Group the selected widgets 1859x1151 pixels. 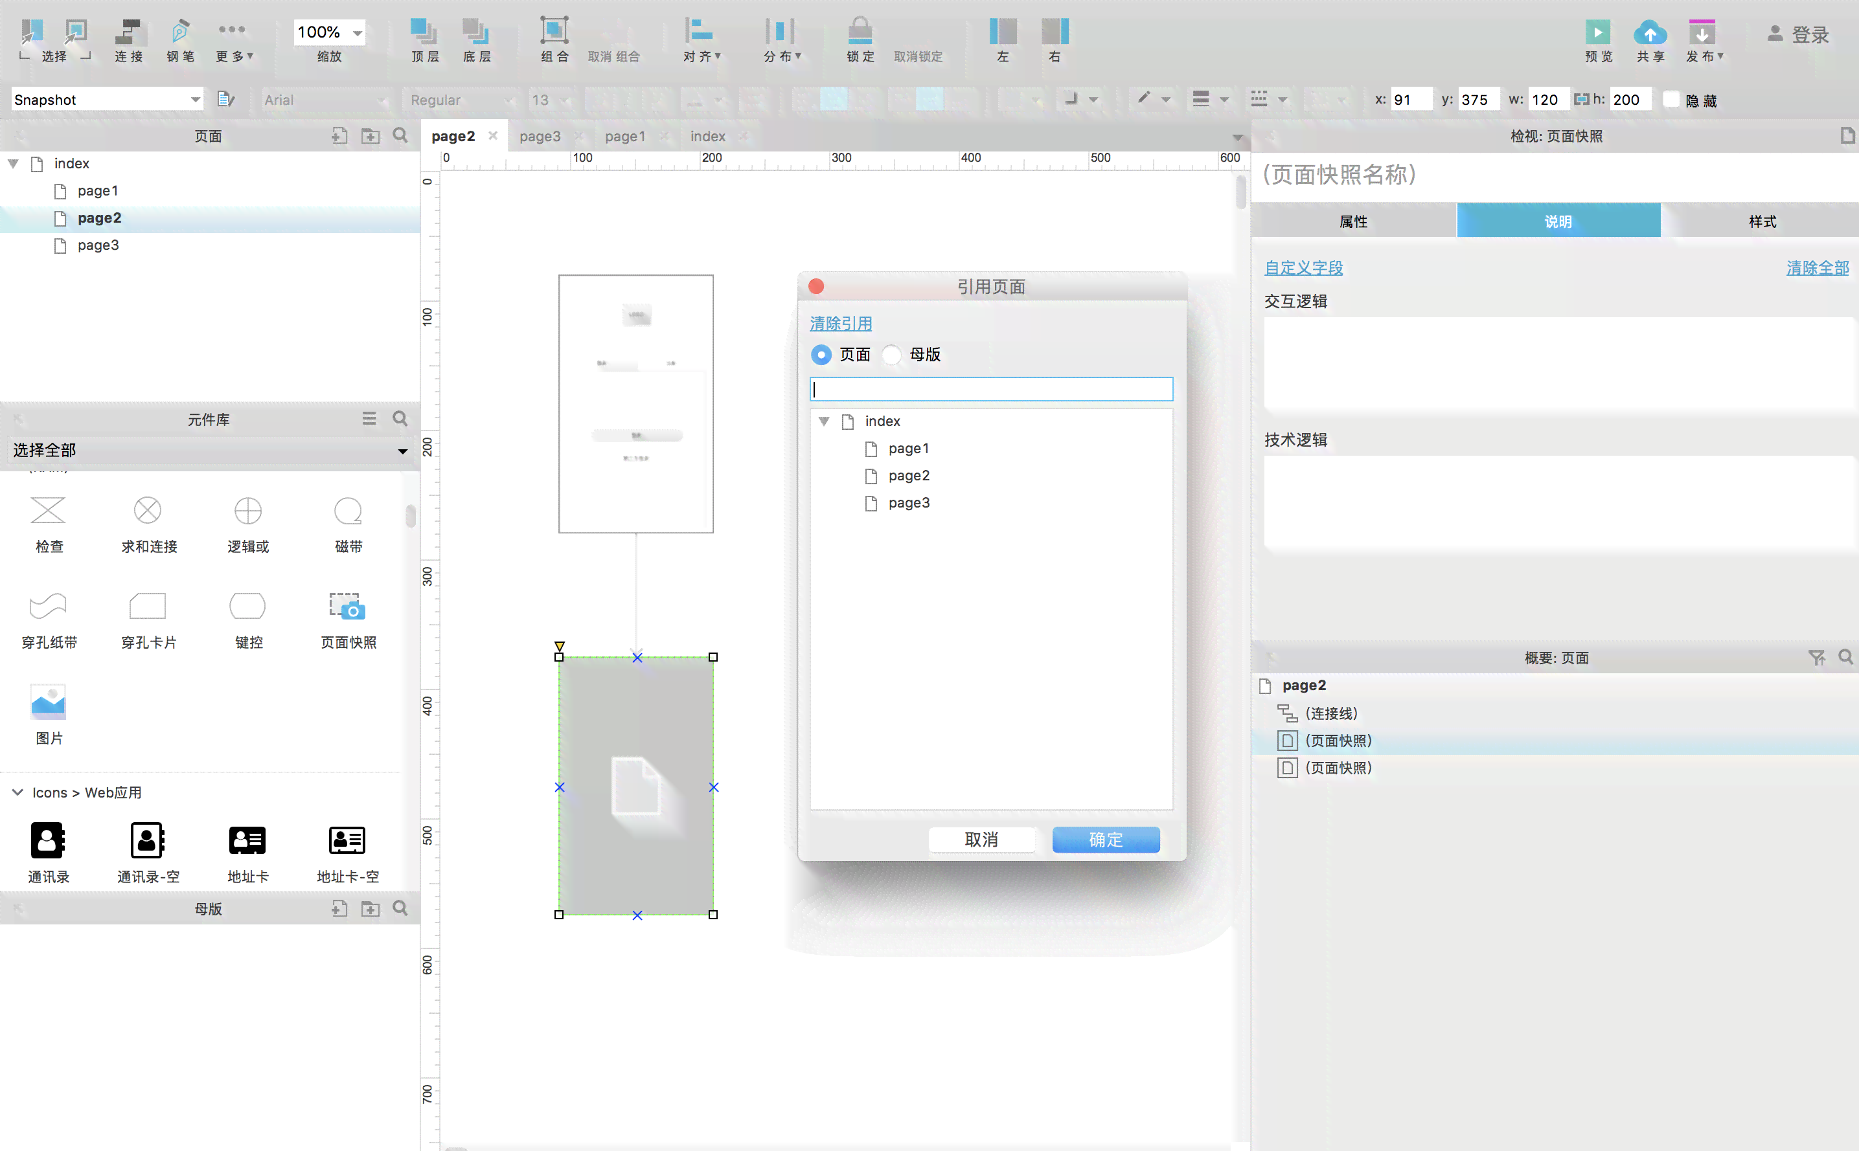(x=554, y=40)
